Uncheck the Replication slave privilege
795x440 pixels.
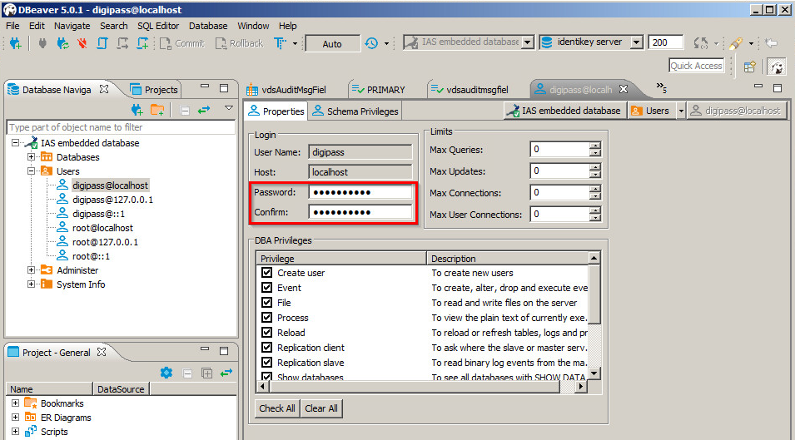click(266, 363)
